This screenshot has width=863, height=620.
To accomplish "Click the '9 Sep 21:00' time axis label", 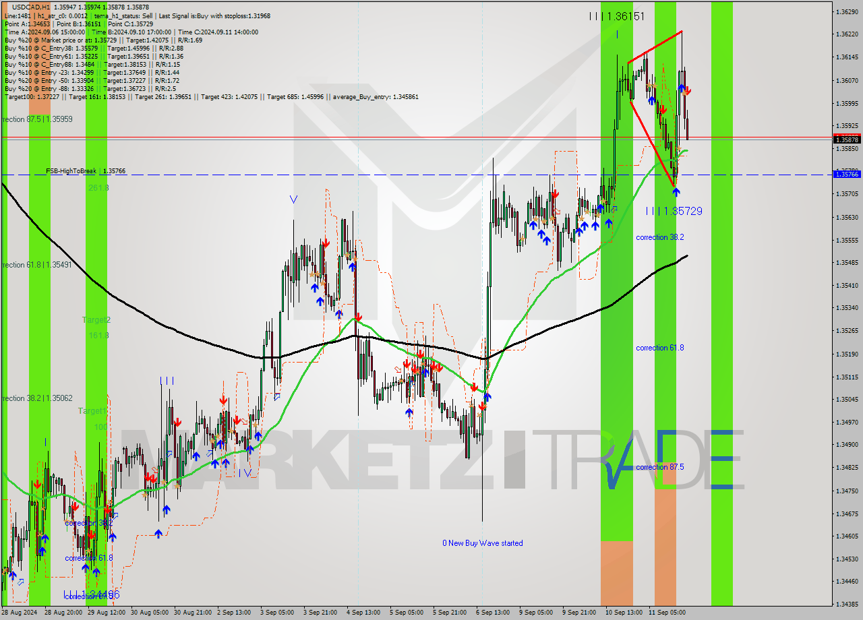I will point(579,613).
